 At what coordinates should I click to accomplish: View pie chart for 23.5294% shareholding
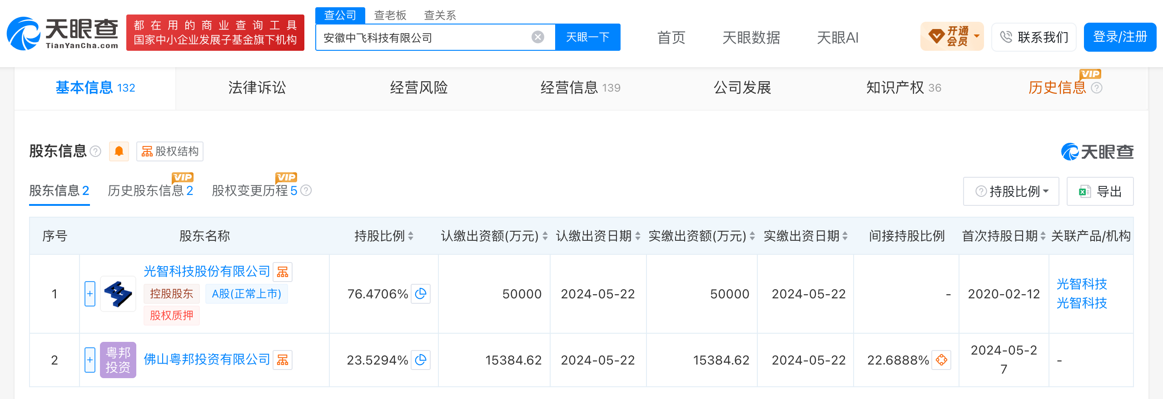pos(421,360)
